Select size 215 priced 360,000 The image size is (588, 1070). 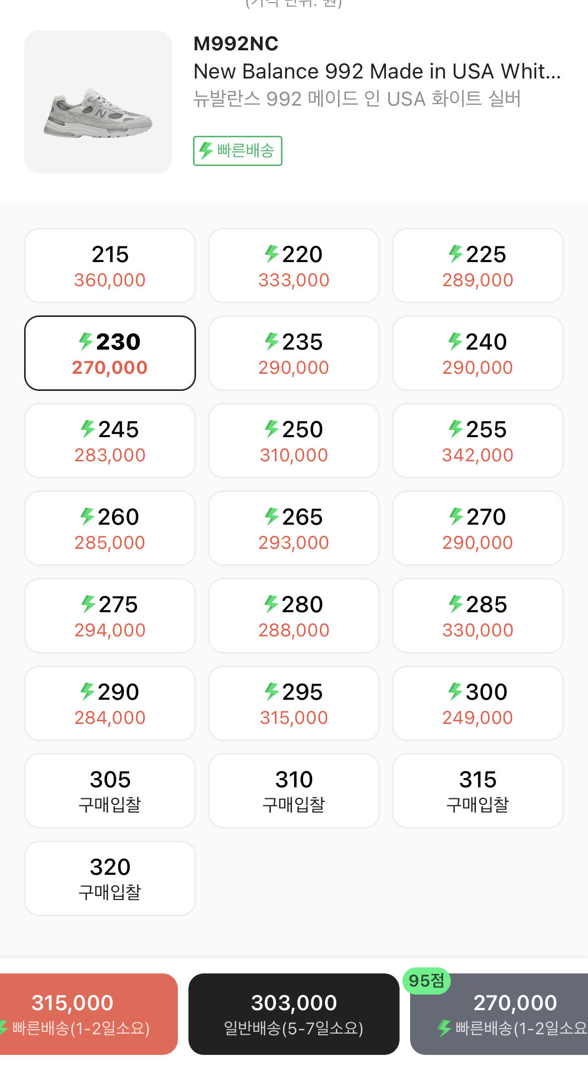(x=110, y=266)
